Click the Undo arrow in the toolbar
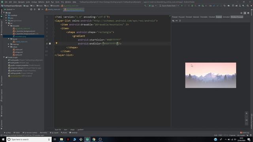 pos(225,6)
